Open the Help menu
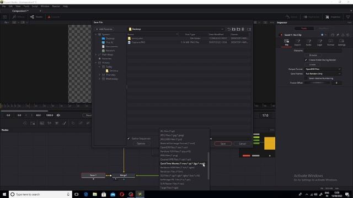 (x=65, y=6)
